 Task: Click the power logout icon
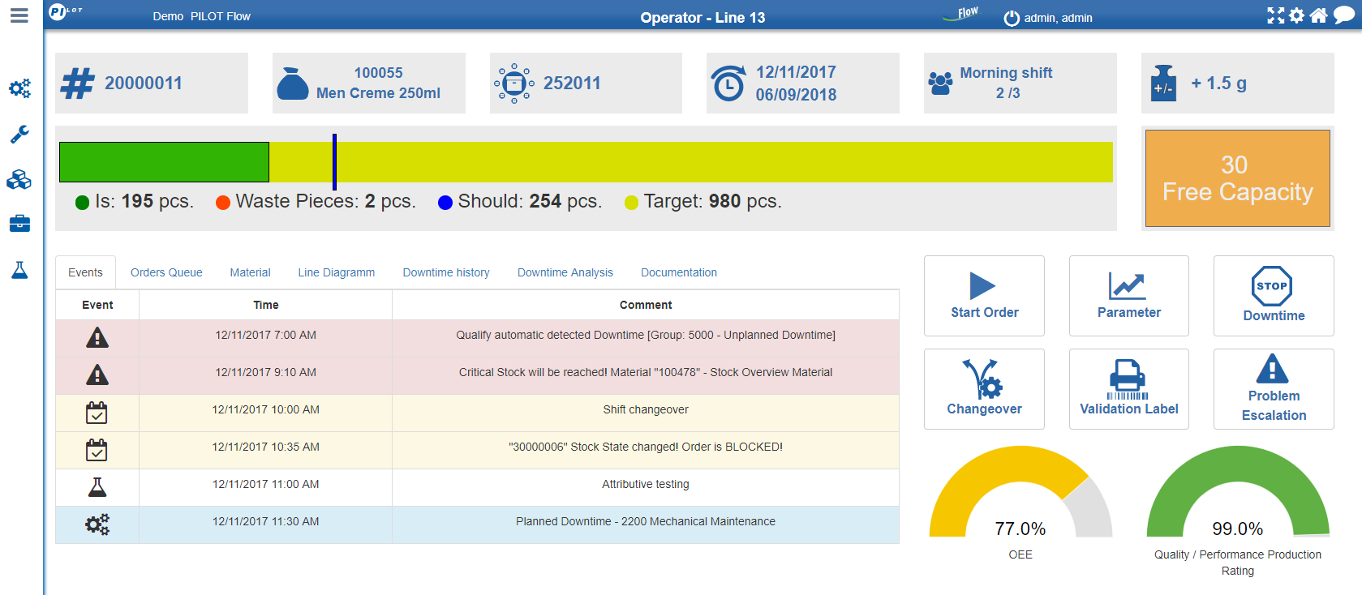click(1012, 18)
